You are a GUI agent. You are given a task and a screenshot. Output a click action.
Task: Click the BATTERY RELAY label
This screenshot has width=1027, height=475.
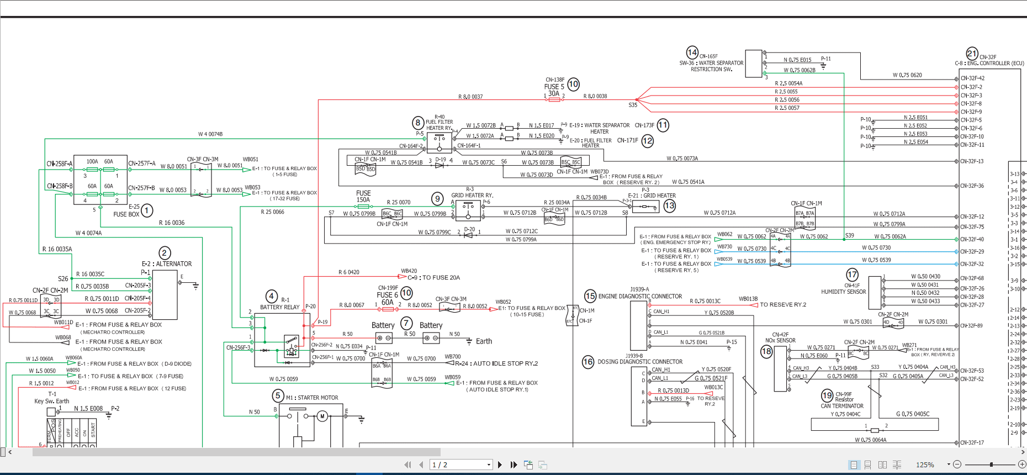coord(280,307)
